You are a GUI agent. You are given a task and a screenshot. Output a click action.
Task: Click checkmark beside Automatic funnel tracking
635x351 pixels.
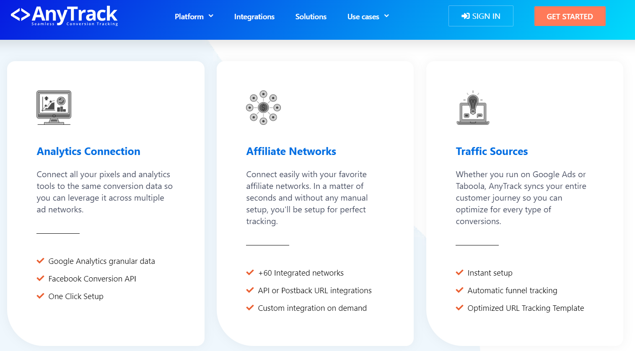click(460, 290)
